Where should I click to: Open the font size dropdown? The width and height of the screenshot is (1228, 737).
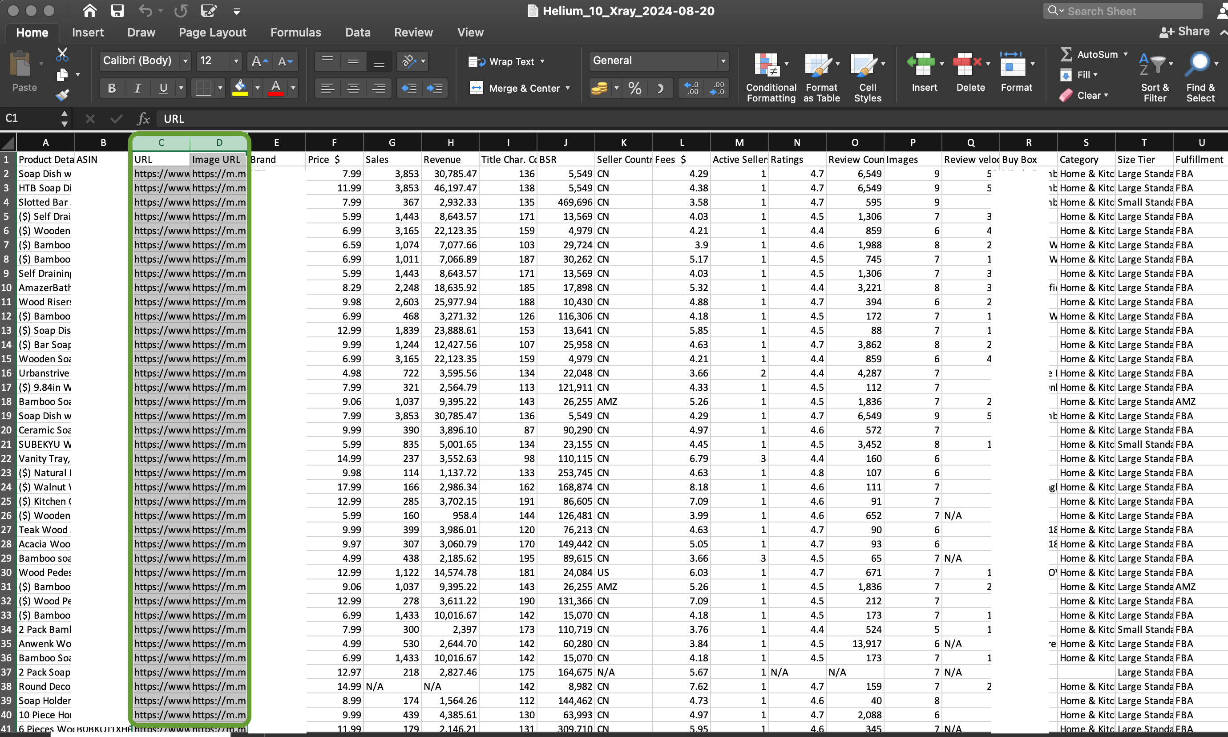coord(236,61)
